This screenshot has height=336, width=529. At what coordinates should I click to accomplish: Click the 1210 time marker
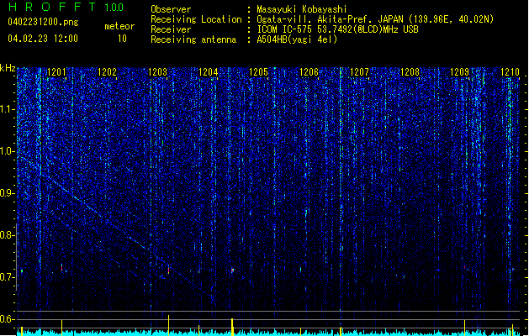click(510, 72)
